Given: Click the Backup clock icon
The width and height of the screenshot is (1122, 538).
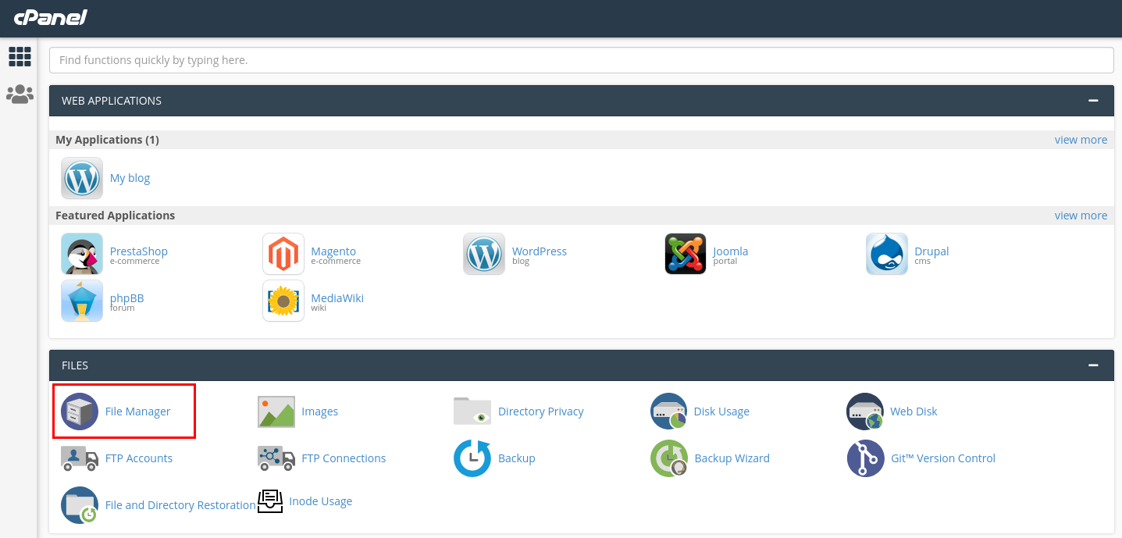Looking at the screenshot, I should point(472,458).
